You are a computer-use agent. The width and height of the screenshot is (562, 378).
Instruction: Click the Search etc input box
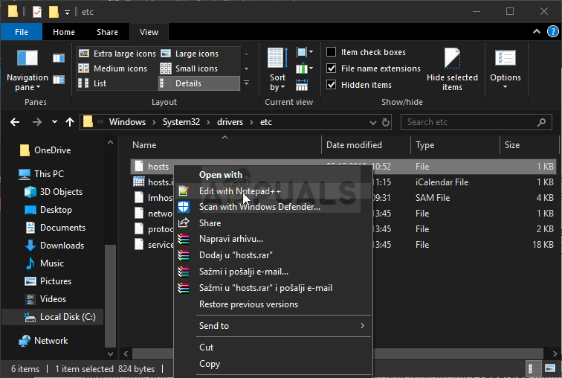[x=476, y=122]
